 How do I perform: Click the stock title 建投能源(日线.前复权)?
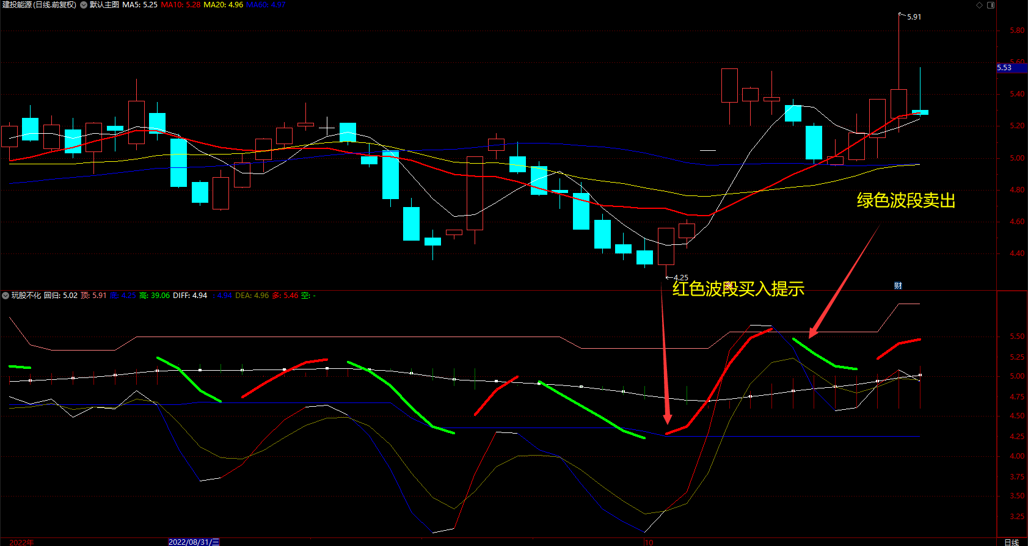tap(40, 5)
